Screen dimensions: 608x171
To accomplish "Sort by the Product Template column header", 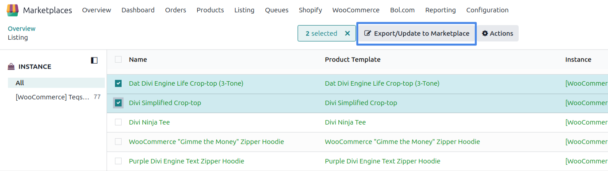I will click(x=352, y=60).
